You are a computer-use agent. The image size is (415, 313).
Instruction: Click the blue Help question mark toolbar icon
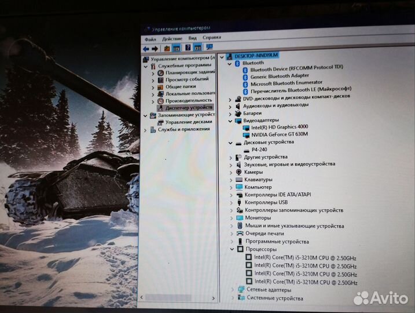(x=188, y=48)
